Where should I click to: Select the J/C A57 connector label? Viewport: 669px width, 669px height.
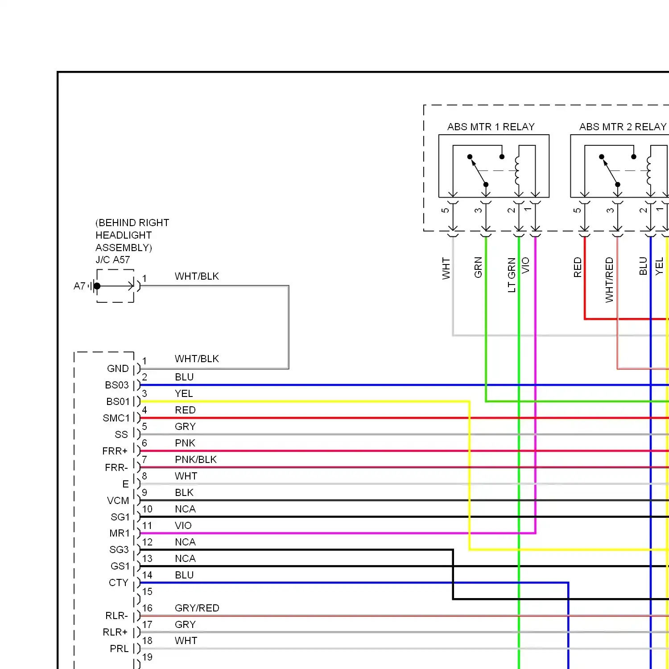pyautogui.click(x=113, y=260)
